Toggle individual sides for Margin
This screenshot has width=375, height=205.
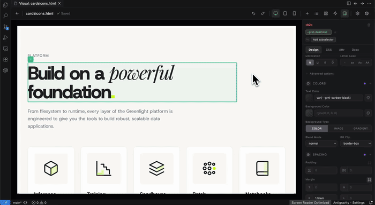tap(369, 180)
